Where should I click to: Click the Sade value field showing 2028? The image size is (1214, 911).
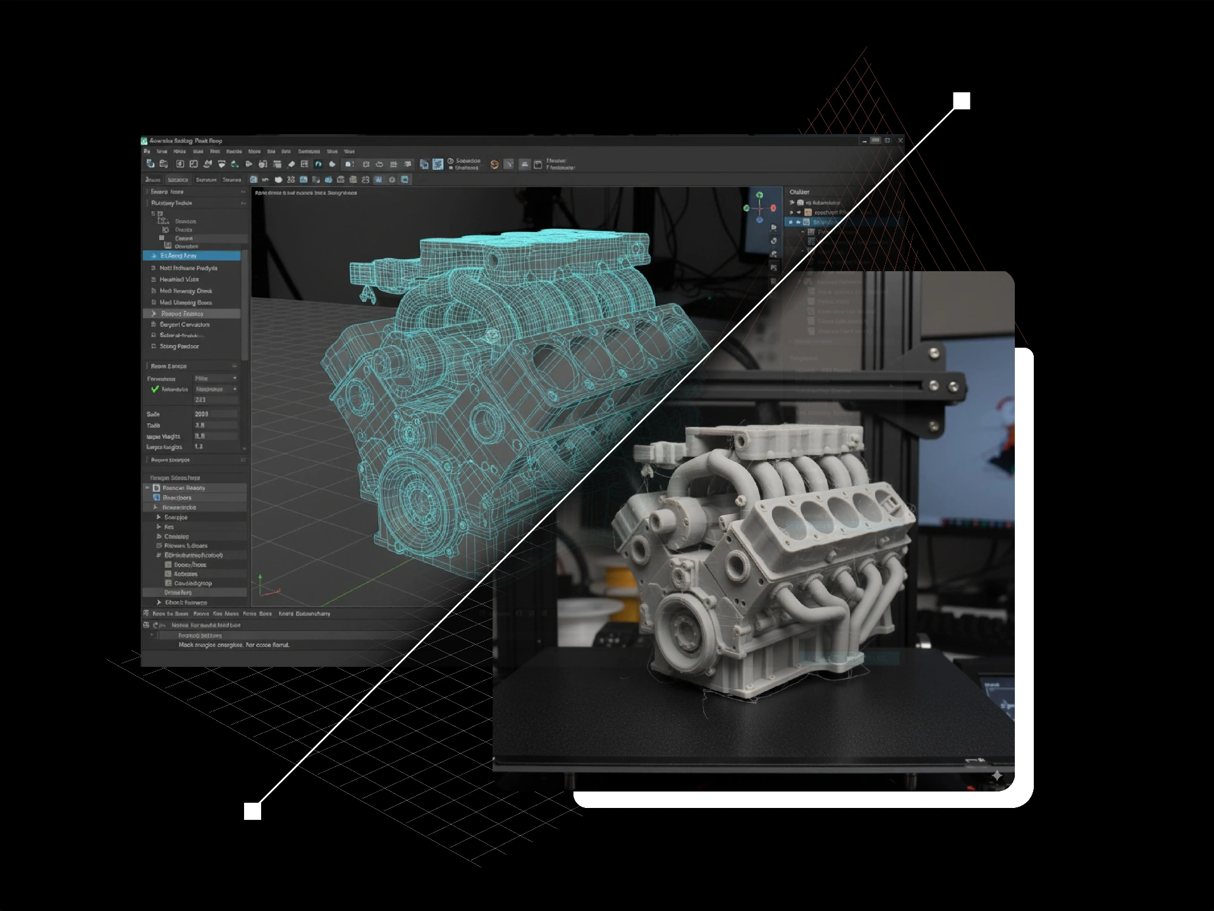coord(216,414)
